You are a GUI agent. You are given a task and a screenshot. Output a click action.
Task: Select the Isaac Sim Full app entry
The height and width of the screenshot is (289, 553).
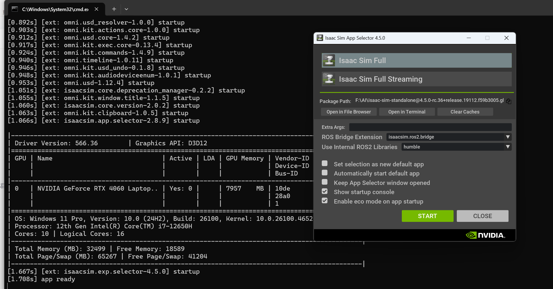417,60
